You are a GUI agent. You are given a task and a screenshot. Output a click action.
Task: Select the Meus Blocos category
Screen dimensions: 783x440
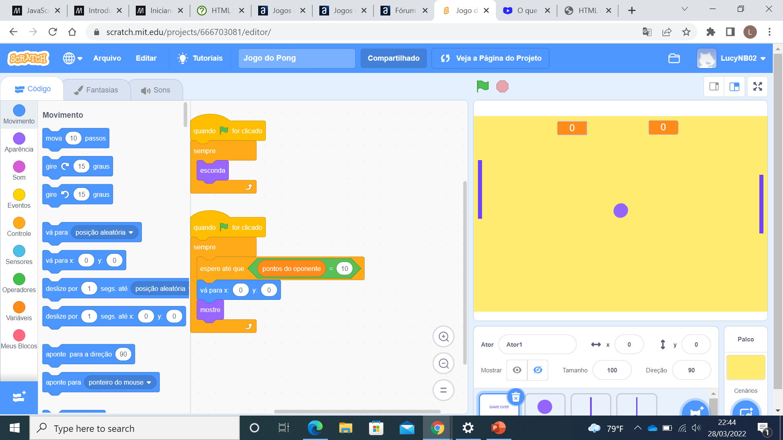click(19, 339)
